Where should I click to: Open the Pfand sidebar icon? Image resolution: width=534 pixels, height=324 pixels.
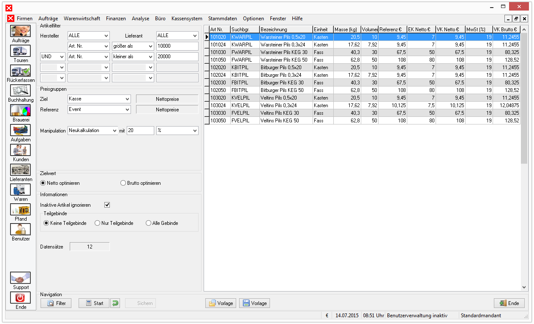coord(20,210)
